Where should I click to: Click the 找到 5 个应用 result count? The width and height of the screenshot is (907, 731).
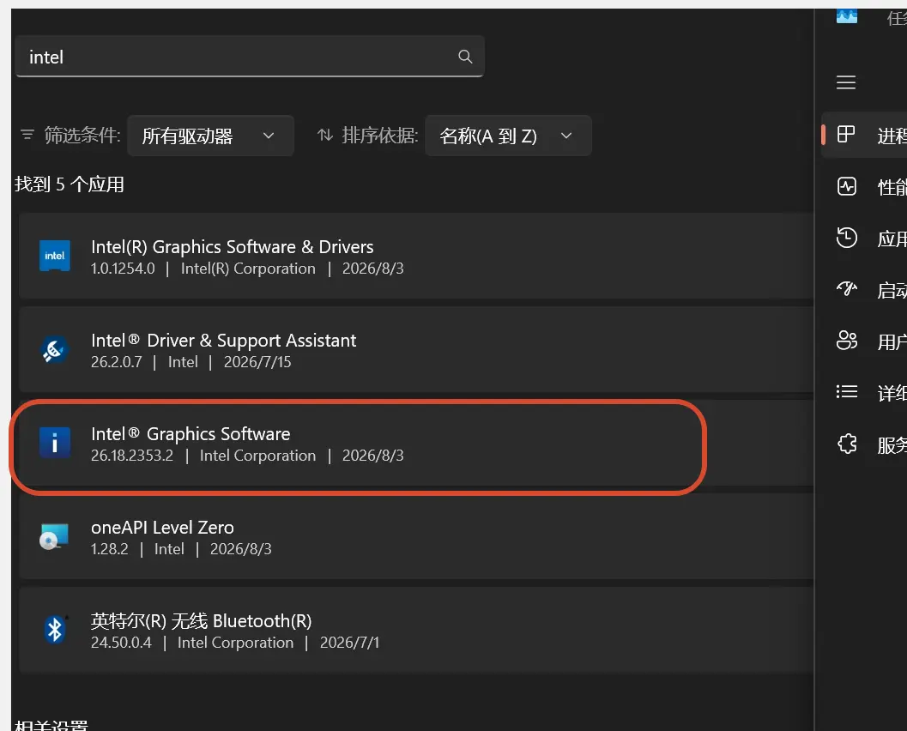click(70, 184)
